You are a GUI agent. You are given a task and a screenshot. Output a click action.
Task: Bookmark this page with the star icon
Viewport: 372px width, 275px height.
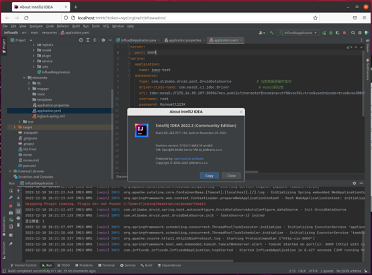coord(315,18)
